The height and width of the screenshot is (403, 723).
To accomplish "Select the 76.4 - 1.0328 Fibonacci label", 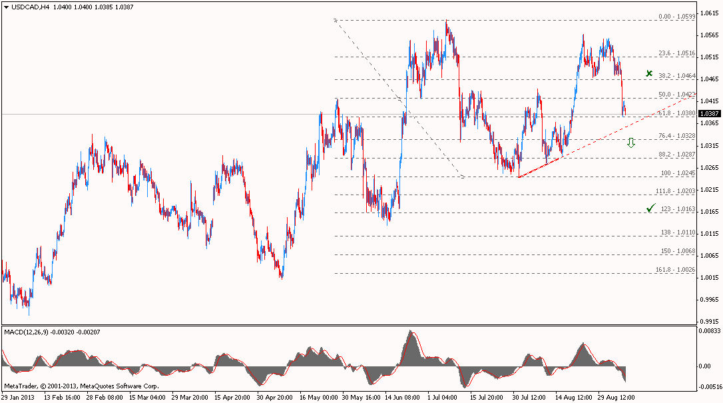I will pyautogui.click(x=676, y=135).
